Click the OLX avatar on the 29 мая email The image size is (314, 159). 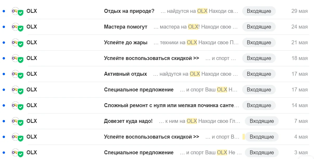coord(15,11)
